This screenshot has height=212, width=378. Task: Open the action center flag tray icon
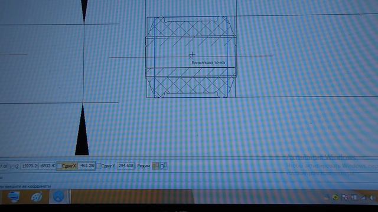coord(345,198)
